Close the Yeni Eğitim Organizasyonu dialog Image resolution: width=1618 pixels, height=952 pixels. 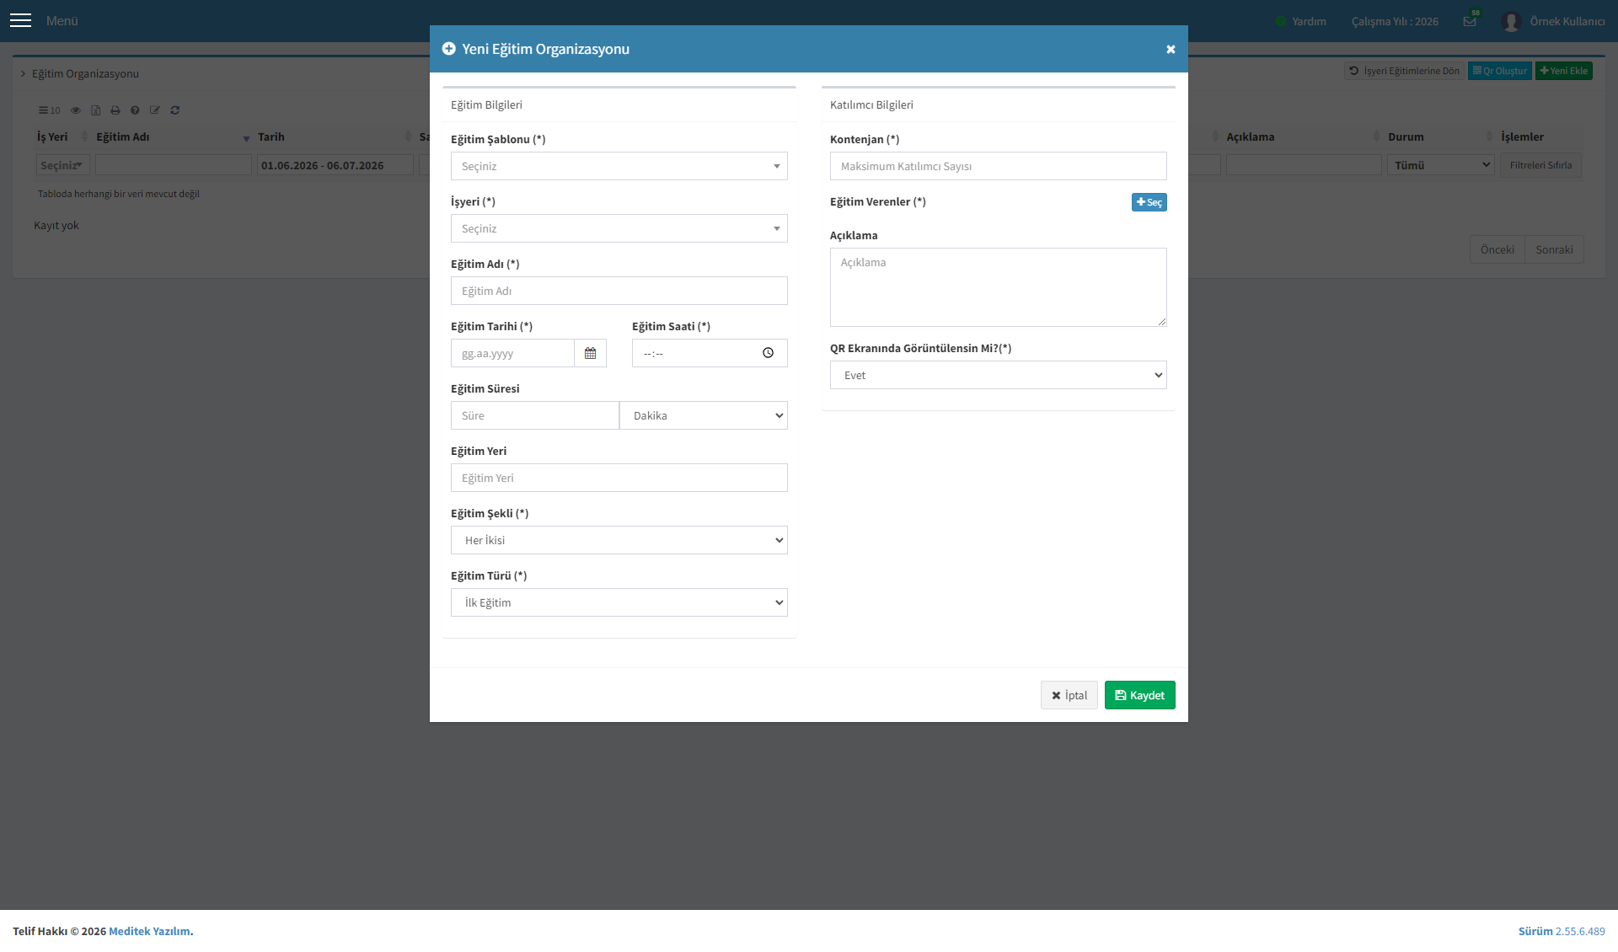click(1171, 50)
